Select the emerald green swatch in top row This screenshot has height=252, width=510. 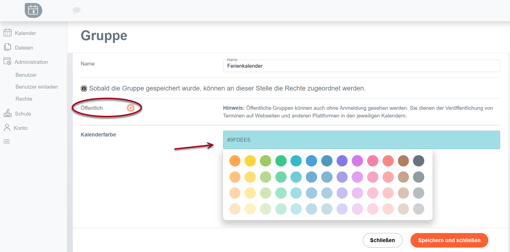pyautogui.click(x=281, y=161)
